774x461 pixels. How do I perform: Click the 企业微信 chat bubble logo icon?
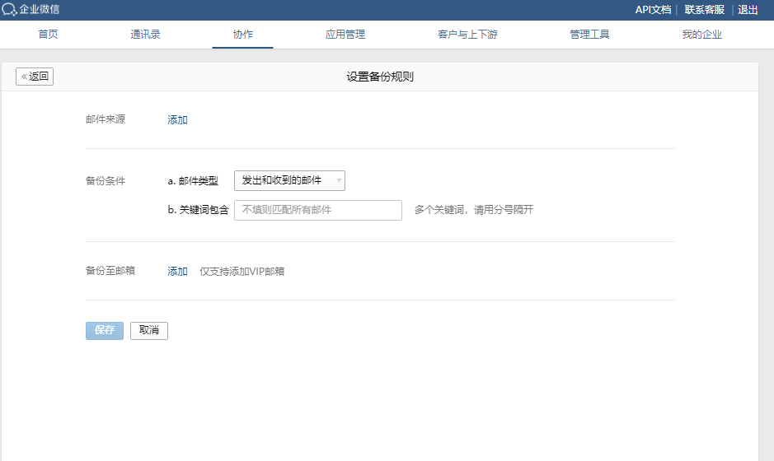click(9, 10)
